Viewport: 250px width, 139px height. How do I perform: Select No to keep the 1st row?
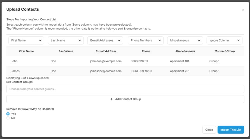[8, 118]
